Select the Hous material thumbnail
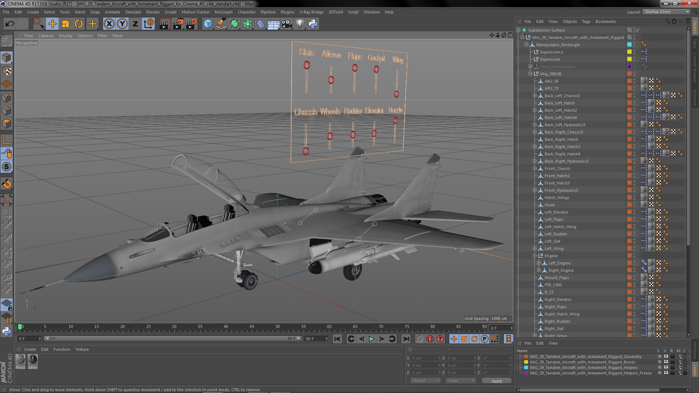 click(20, 362)
